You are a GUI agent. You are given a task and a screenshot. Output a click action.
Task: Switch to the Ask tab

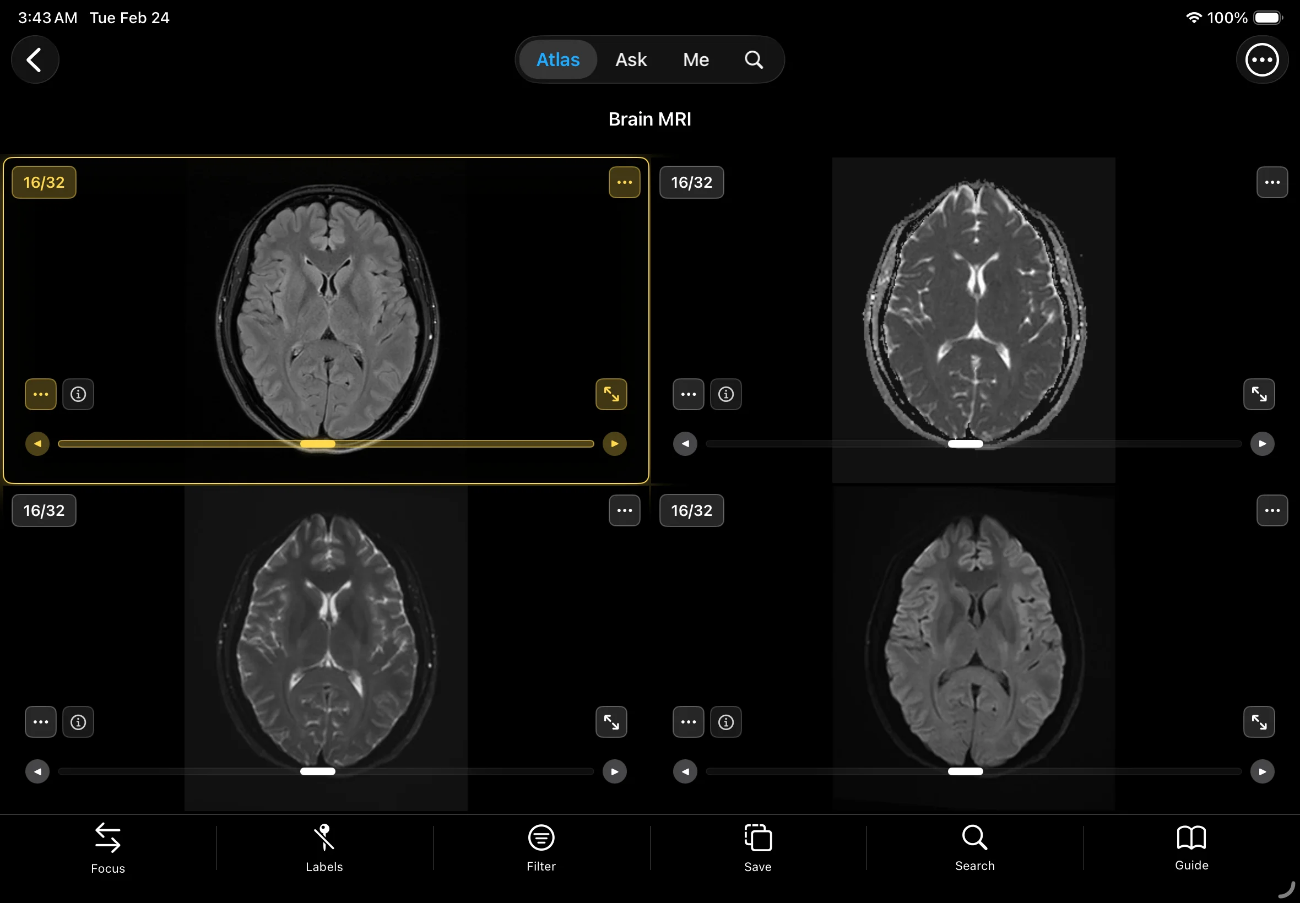click(x=631, y=60)
